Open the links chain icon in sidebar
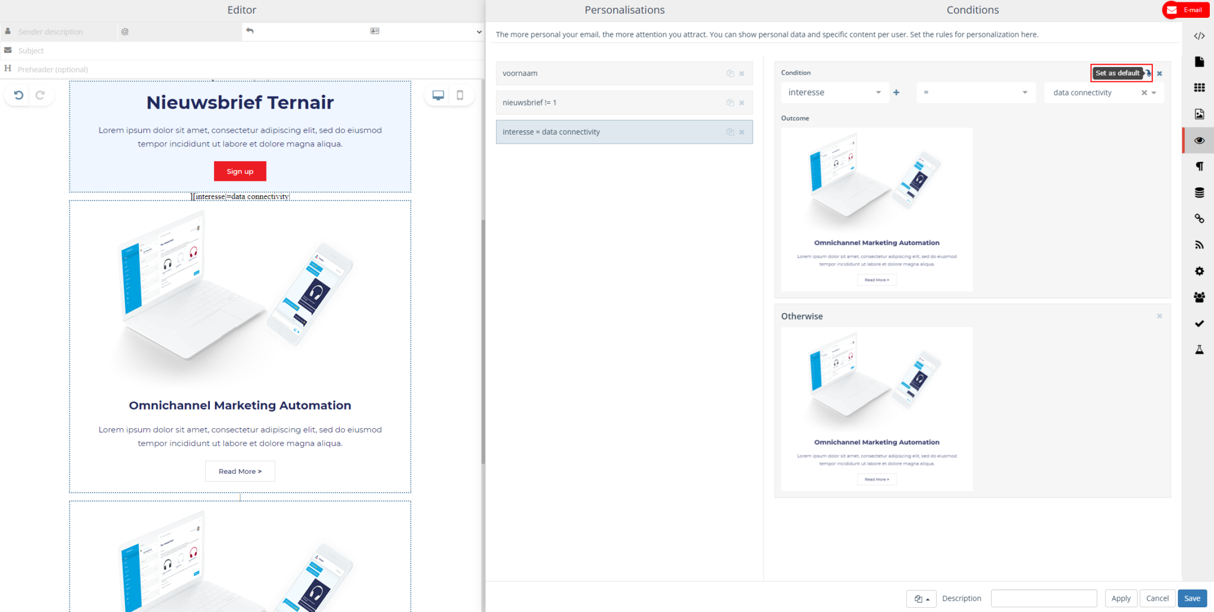The width and height of the screenshot is (1214, 612). (x=1199, y=219)
